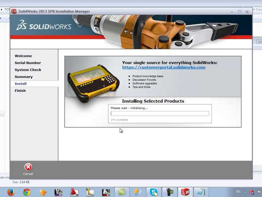262x197 pixels.
Task: Select the Install step
Action: (21, 84)
